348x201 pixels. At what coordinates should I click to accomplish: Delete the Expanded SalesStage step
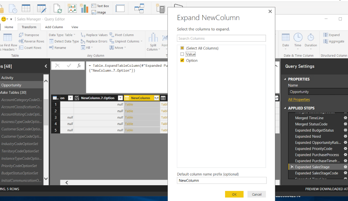point(292,167)
